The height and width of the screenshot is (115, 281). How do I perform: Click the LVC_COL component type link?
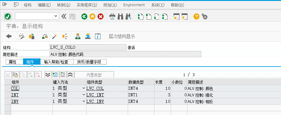tap(95, 89)
